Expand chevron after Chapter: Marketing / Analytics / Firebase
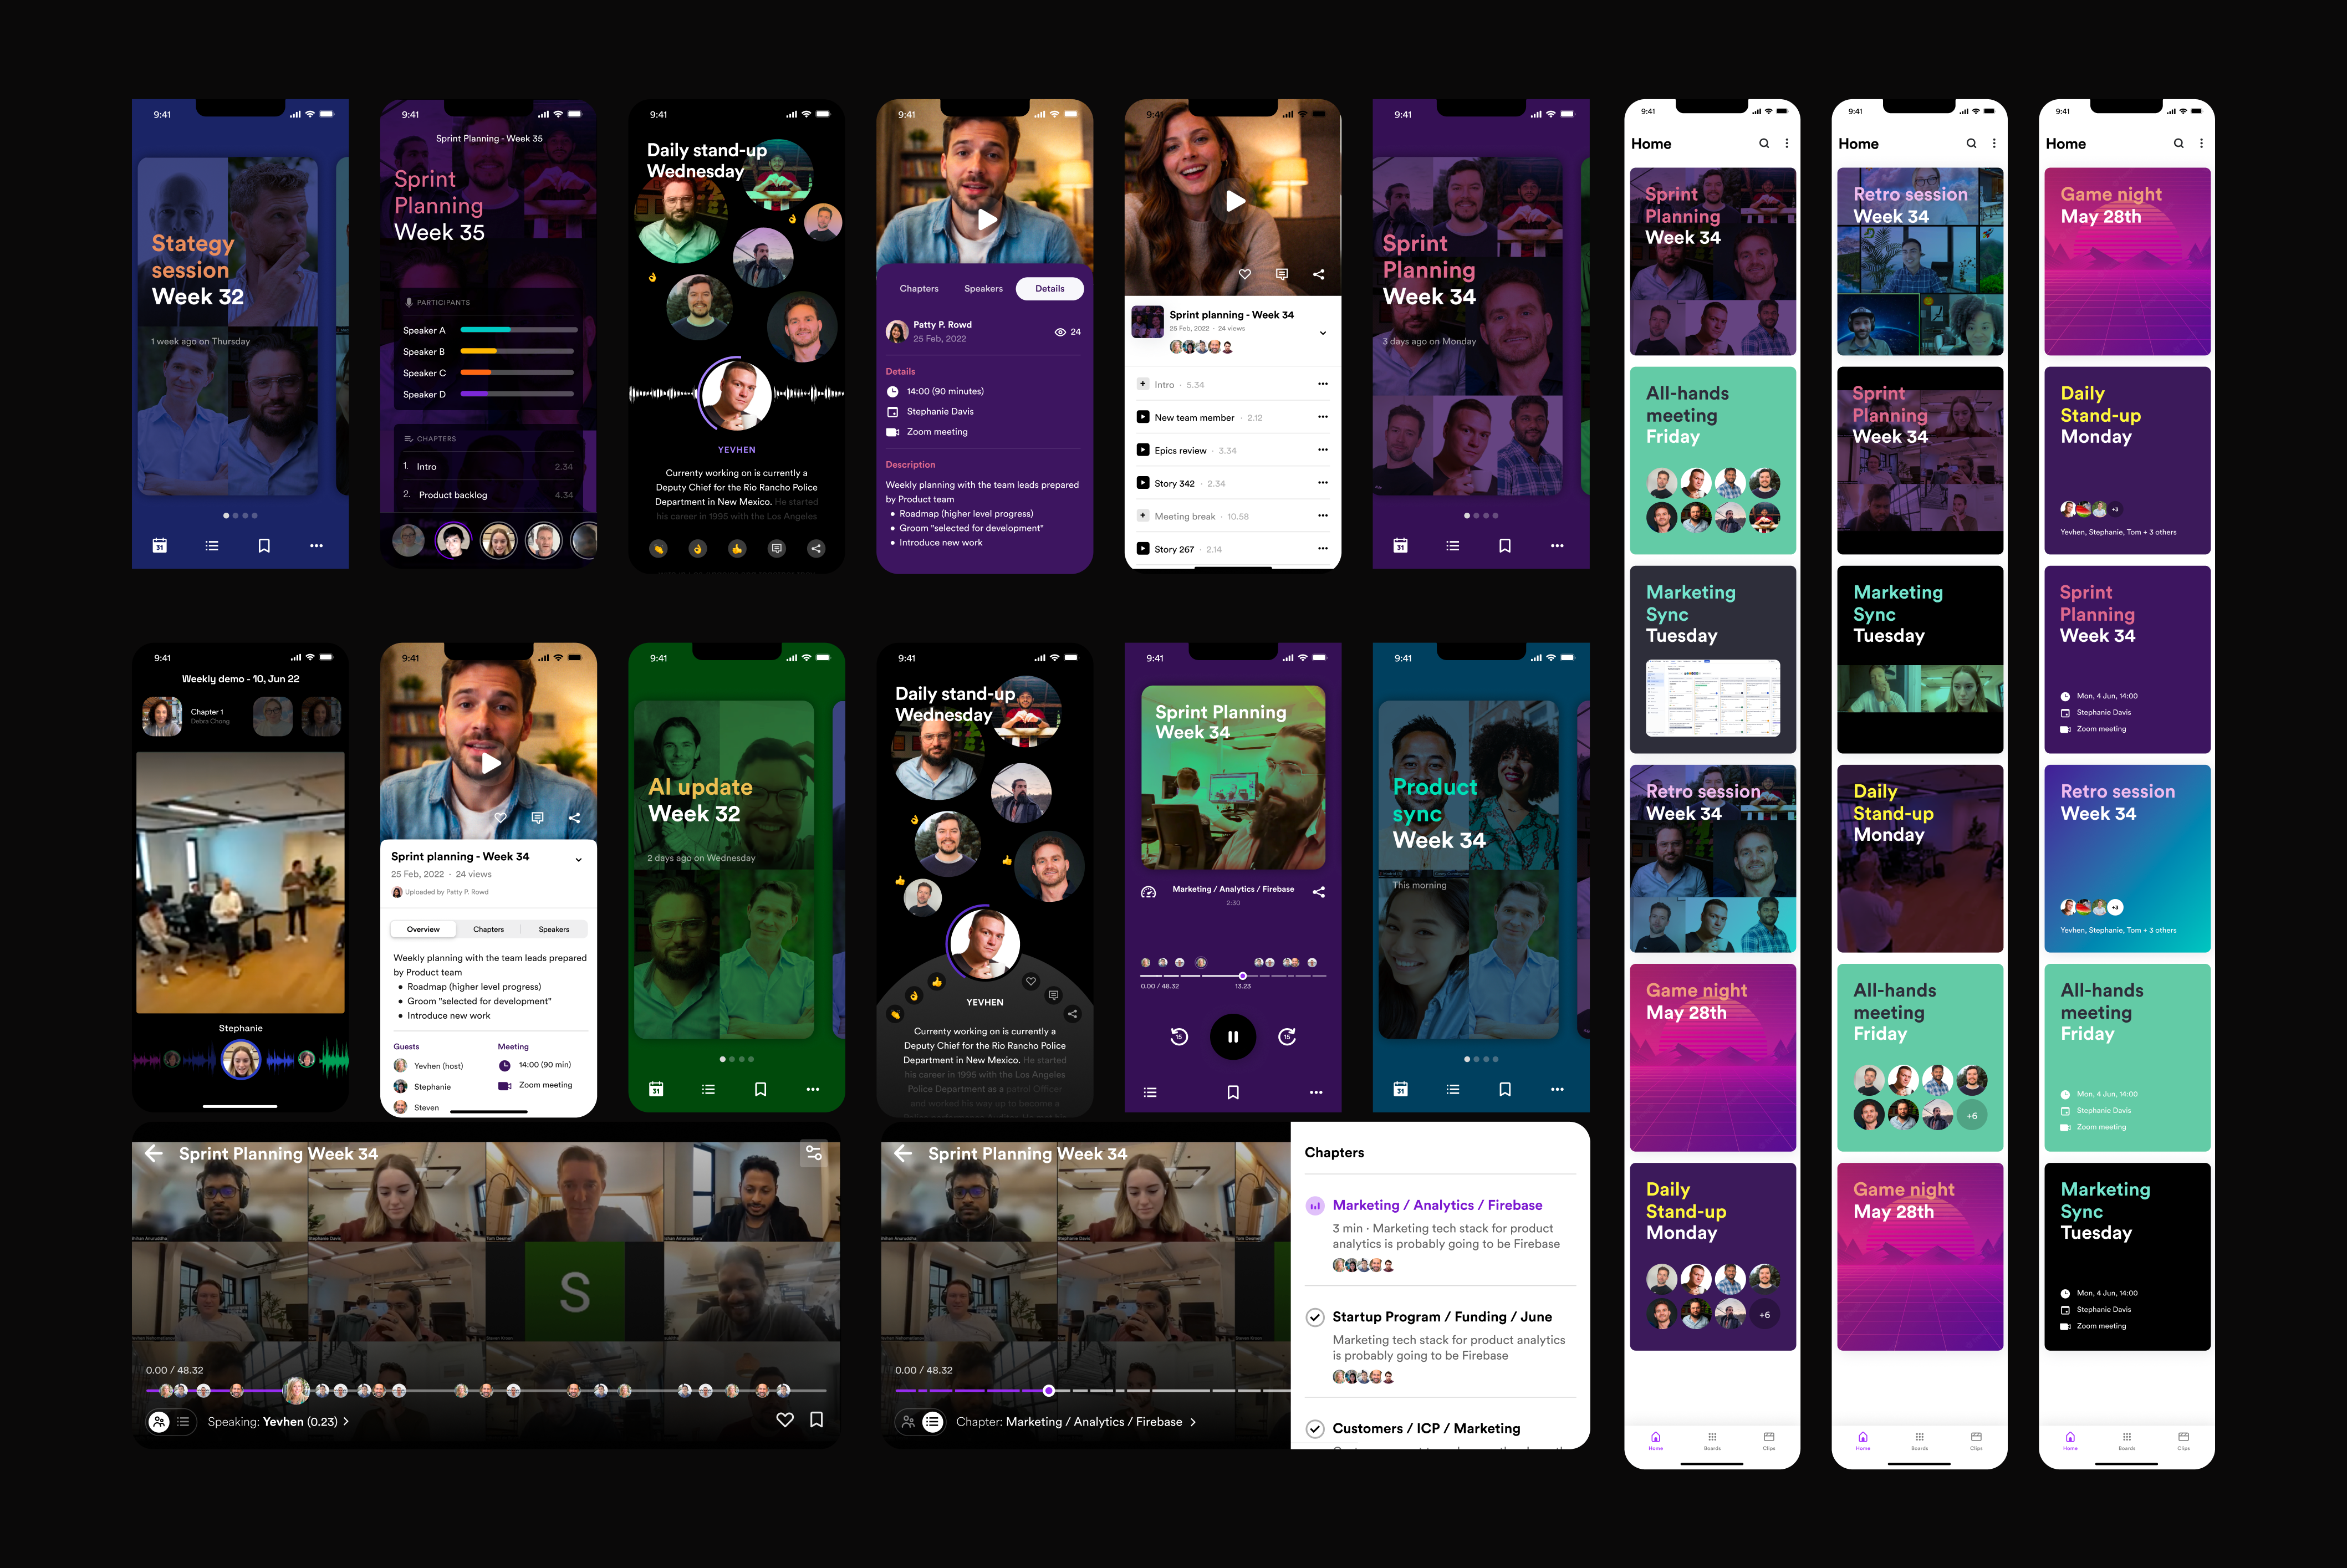This screenshot has width=2347, height=1568. click(1192, 1422)
